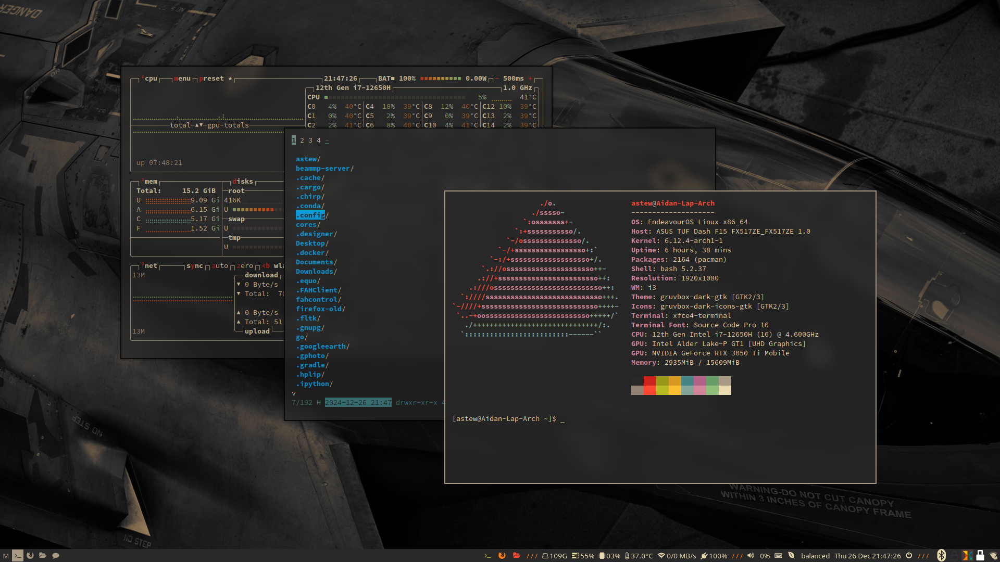Enable 'auto' scaling in the net box
Image resolution: width=1000 pixels, height=562 pixels.
coord(220,266)
